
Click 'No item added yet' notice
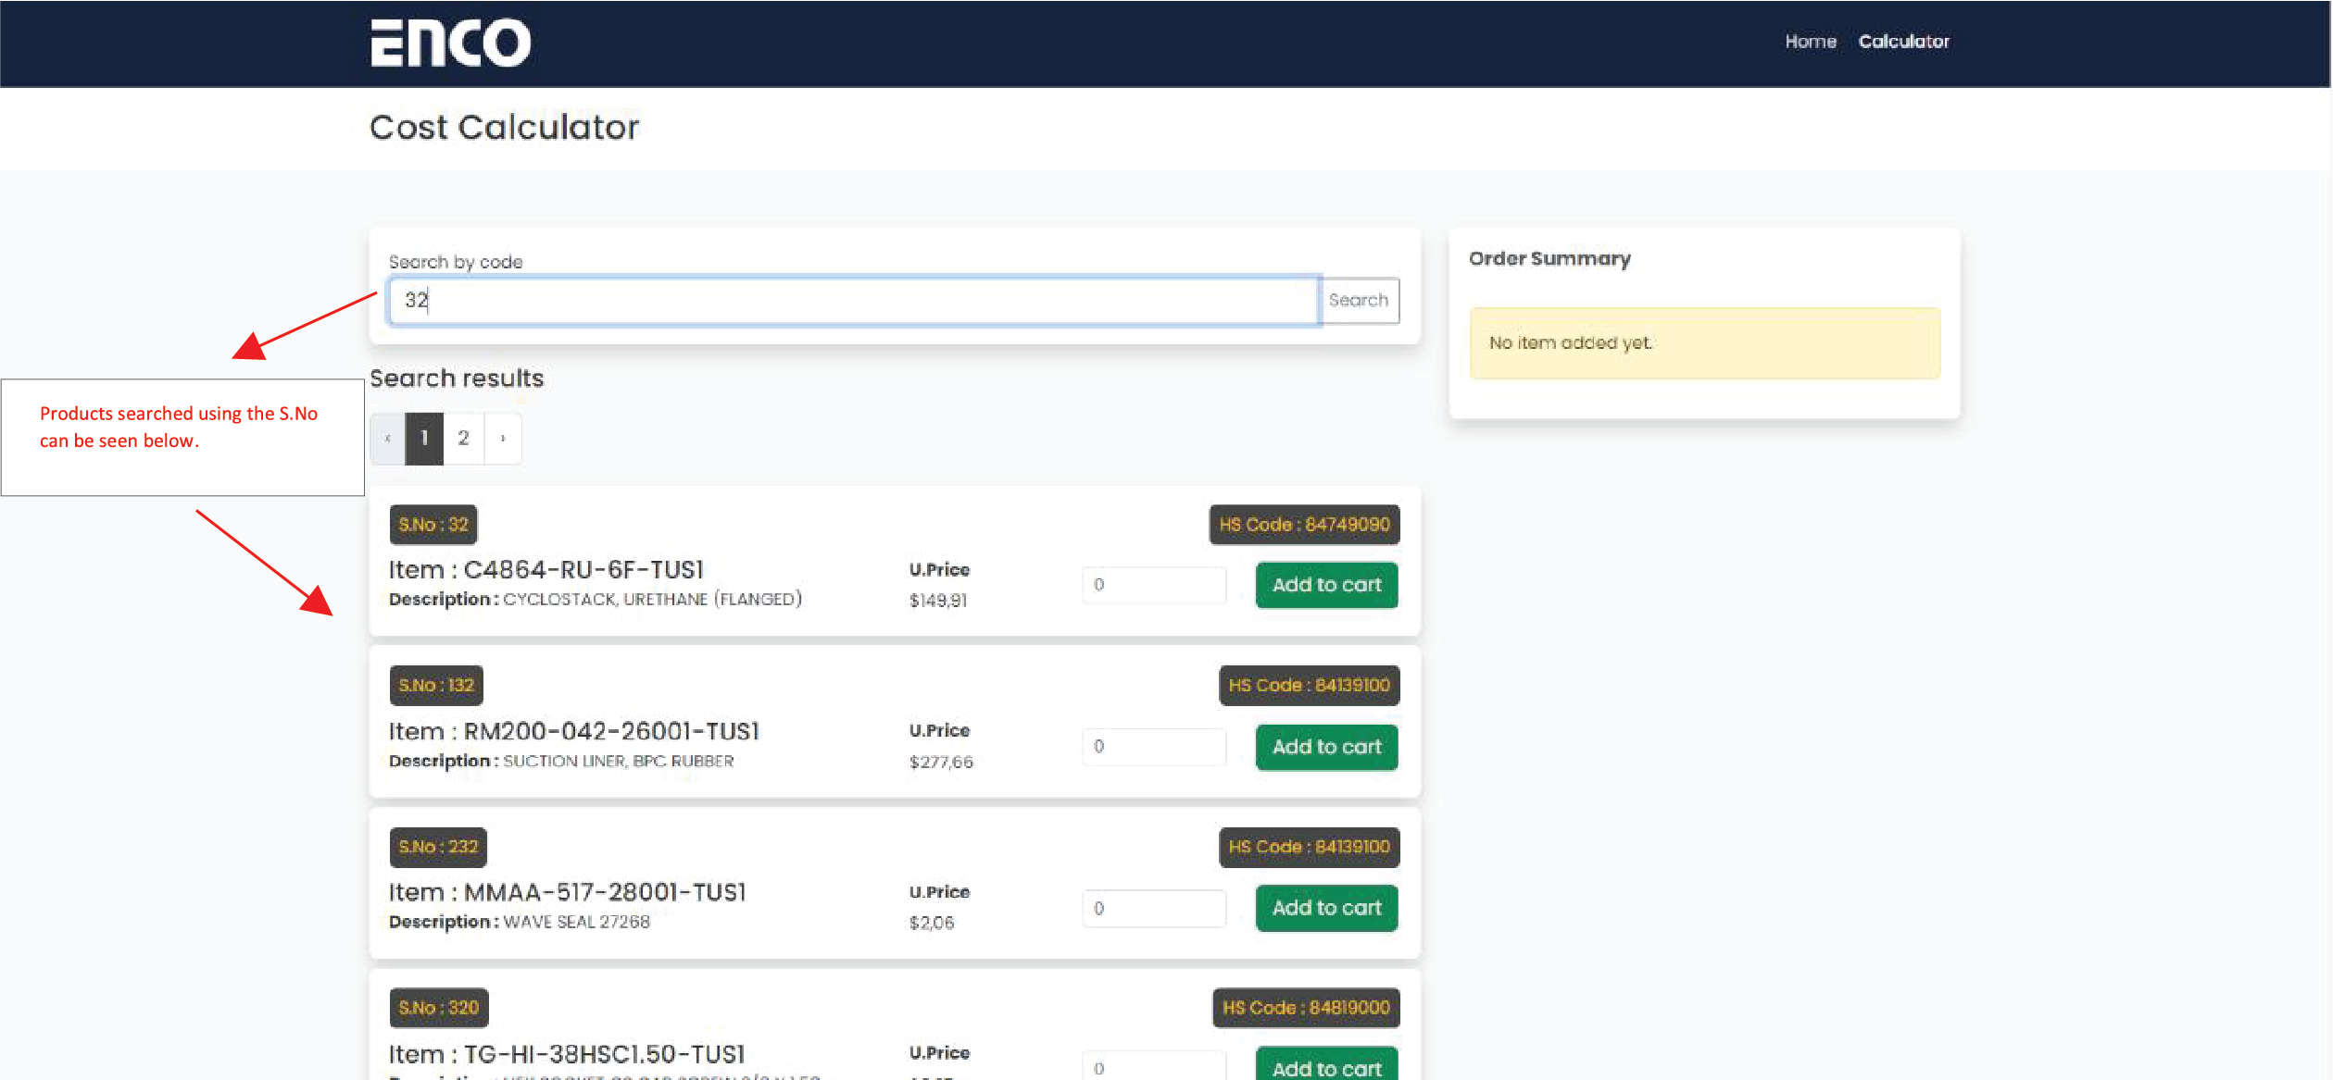[1703, 343]
